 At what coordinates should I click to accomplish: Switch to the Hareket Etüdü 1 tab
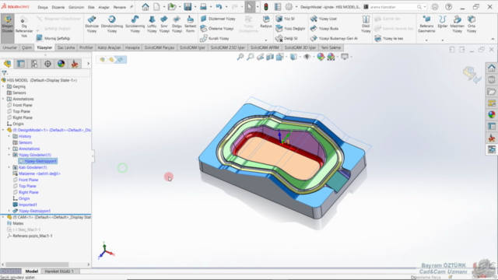point(59,271)
